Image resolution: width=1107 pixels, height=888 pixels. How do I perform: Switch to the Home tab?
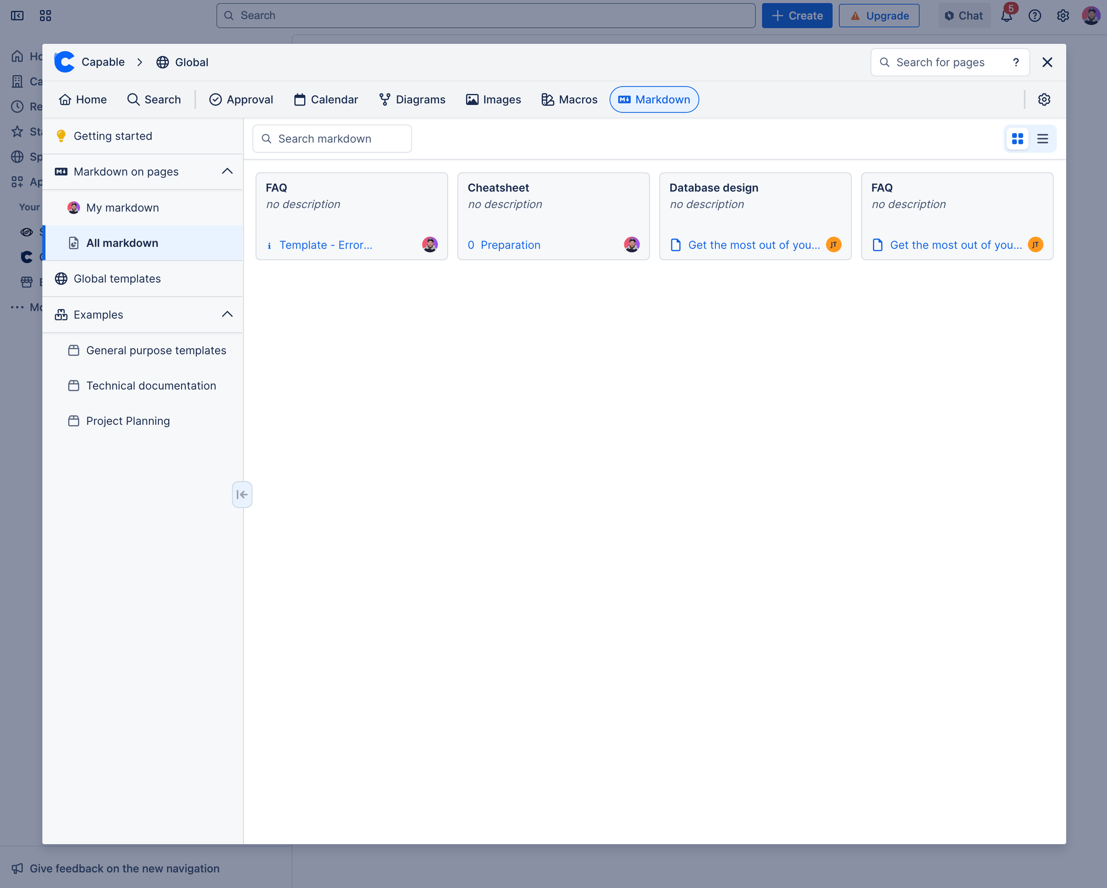(83, 99)
